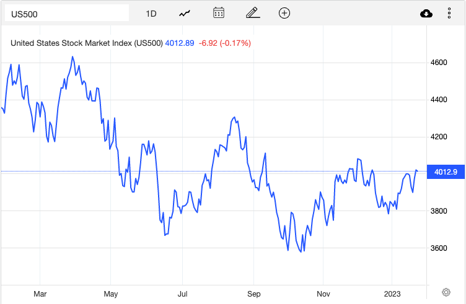Viewport: 466px width, 304px height.
Task: Open the chart type line icon
Action: (x=185, y=14)
